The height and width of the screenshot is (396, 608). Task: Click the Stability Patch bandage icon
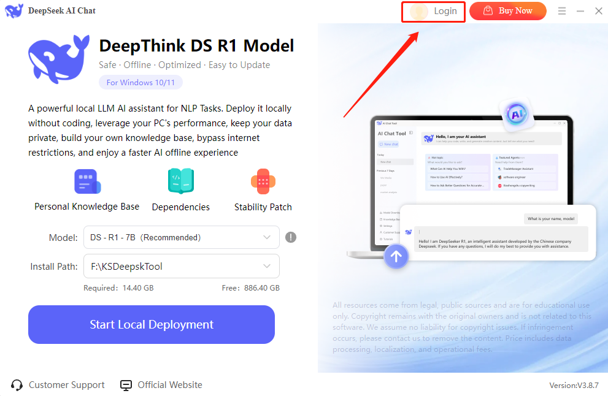pos(263,181)
